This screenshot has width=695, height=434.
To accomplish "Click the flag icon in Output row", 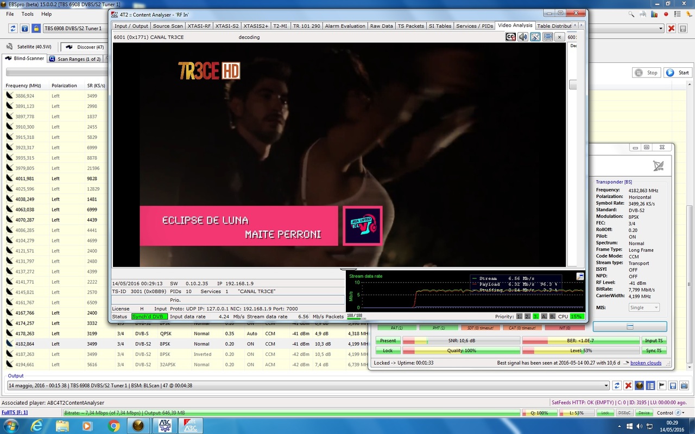I will click(x=662, y=386).
